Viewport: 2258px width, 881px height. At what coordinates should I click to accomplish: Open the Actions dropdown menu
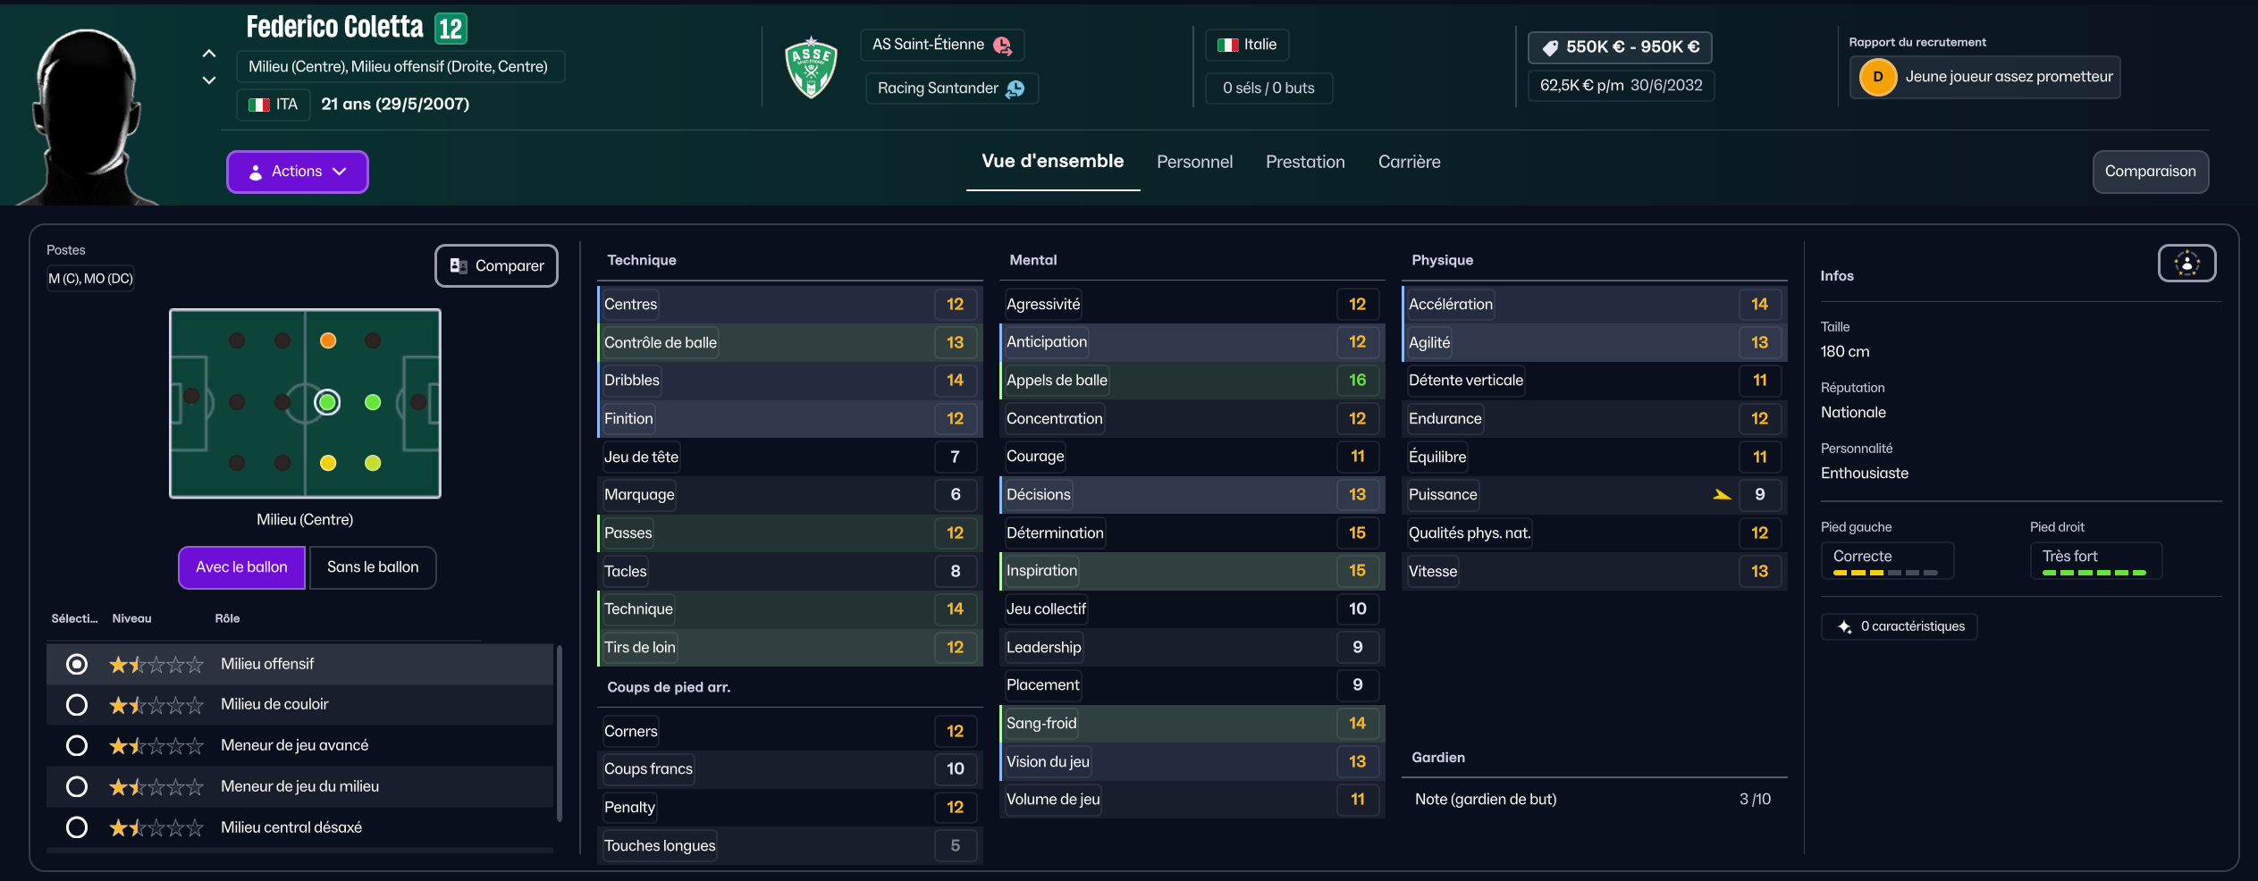point(297,172)
